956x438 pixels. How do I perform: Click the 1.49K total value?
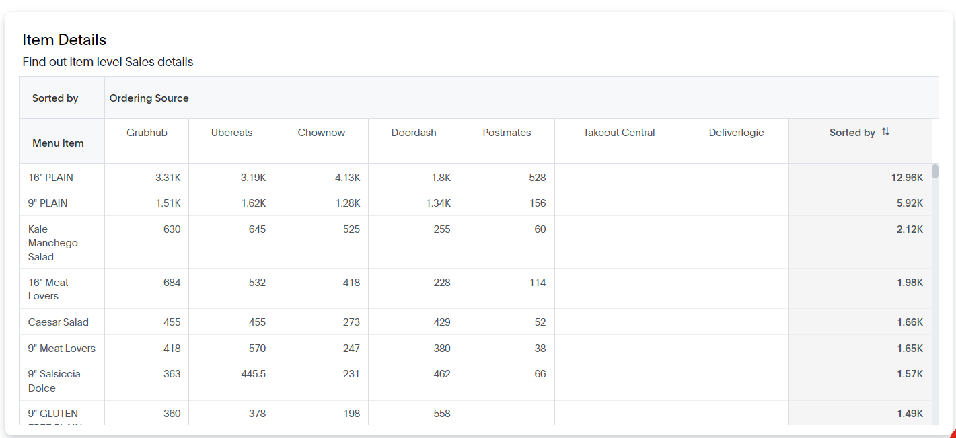910,414
